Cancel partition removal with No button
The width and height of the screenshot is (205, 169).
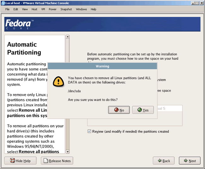[119, 110]
